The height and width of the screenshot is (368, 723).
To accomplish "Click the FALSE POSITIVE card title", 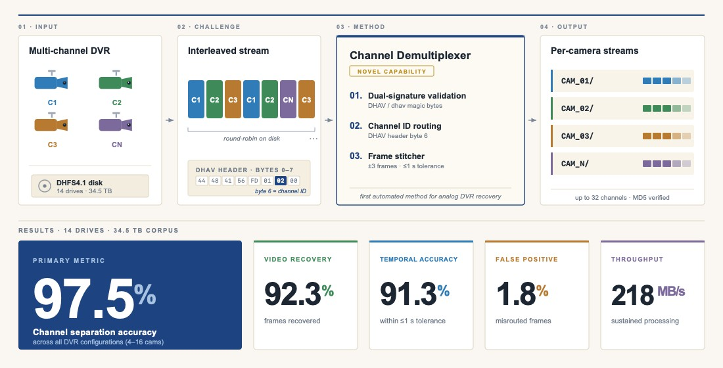I will [x=526, y=259].
